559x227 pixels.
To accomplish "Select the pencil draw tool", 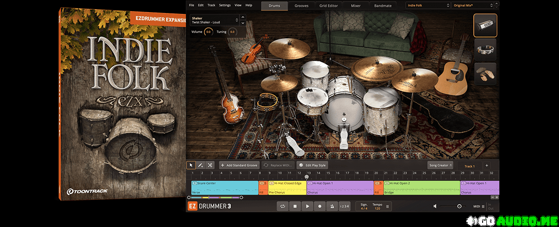I will [x=200, y=165].
